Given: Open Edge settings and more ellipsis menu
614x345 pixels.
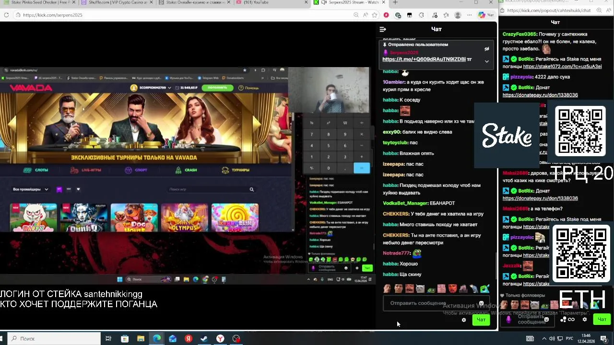Looking at the screenshot, I should point(470,15).
